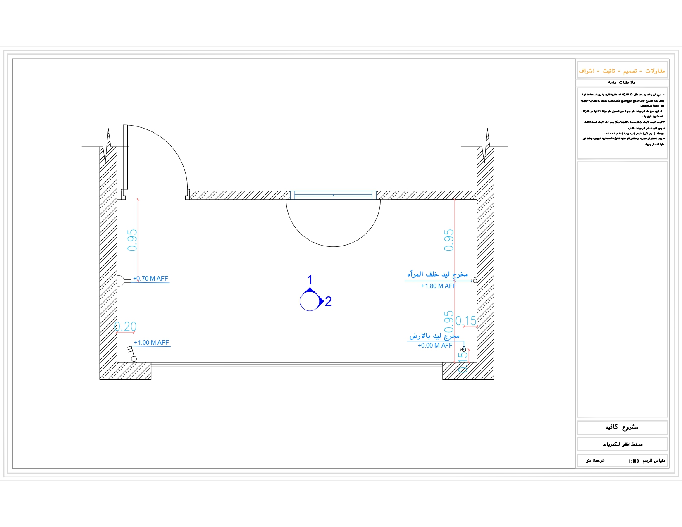The image size is (682, 527).
Task: Click the orange title مقاولات - تصميم - تاثيث - اشراف
Action: (x=622, y=71)
